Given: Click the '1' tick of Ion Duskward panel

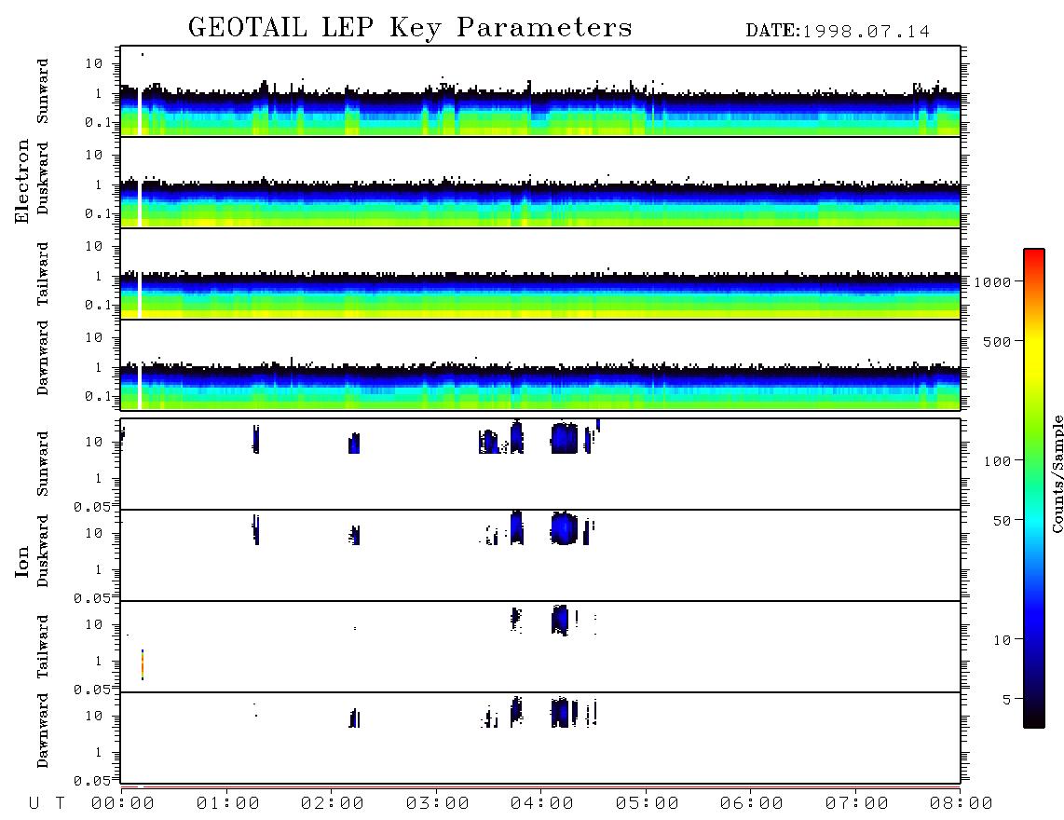Looking at the screenshot, I should pyautogui.click(x=98, y=569).
